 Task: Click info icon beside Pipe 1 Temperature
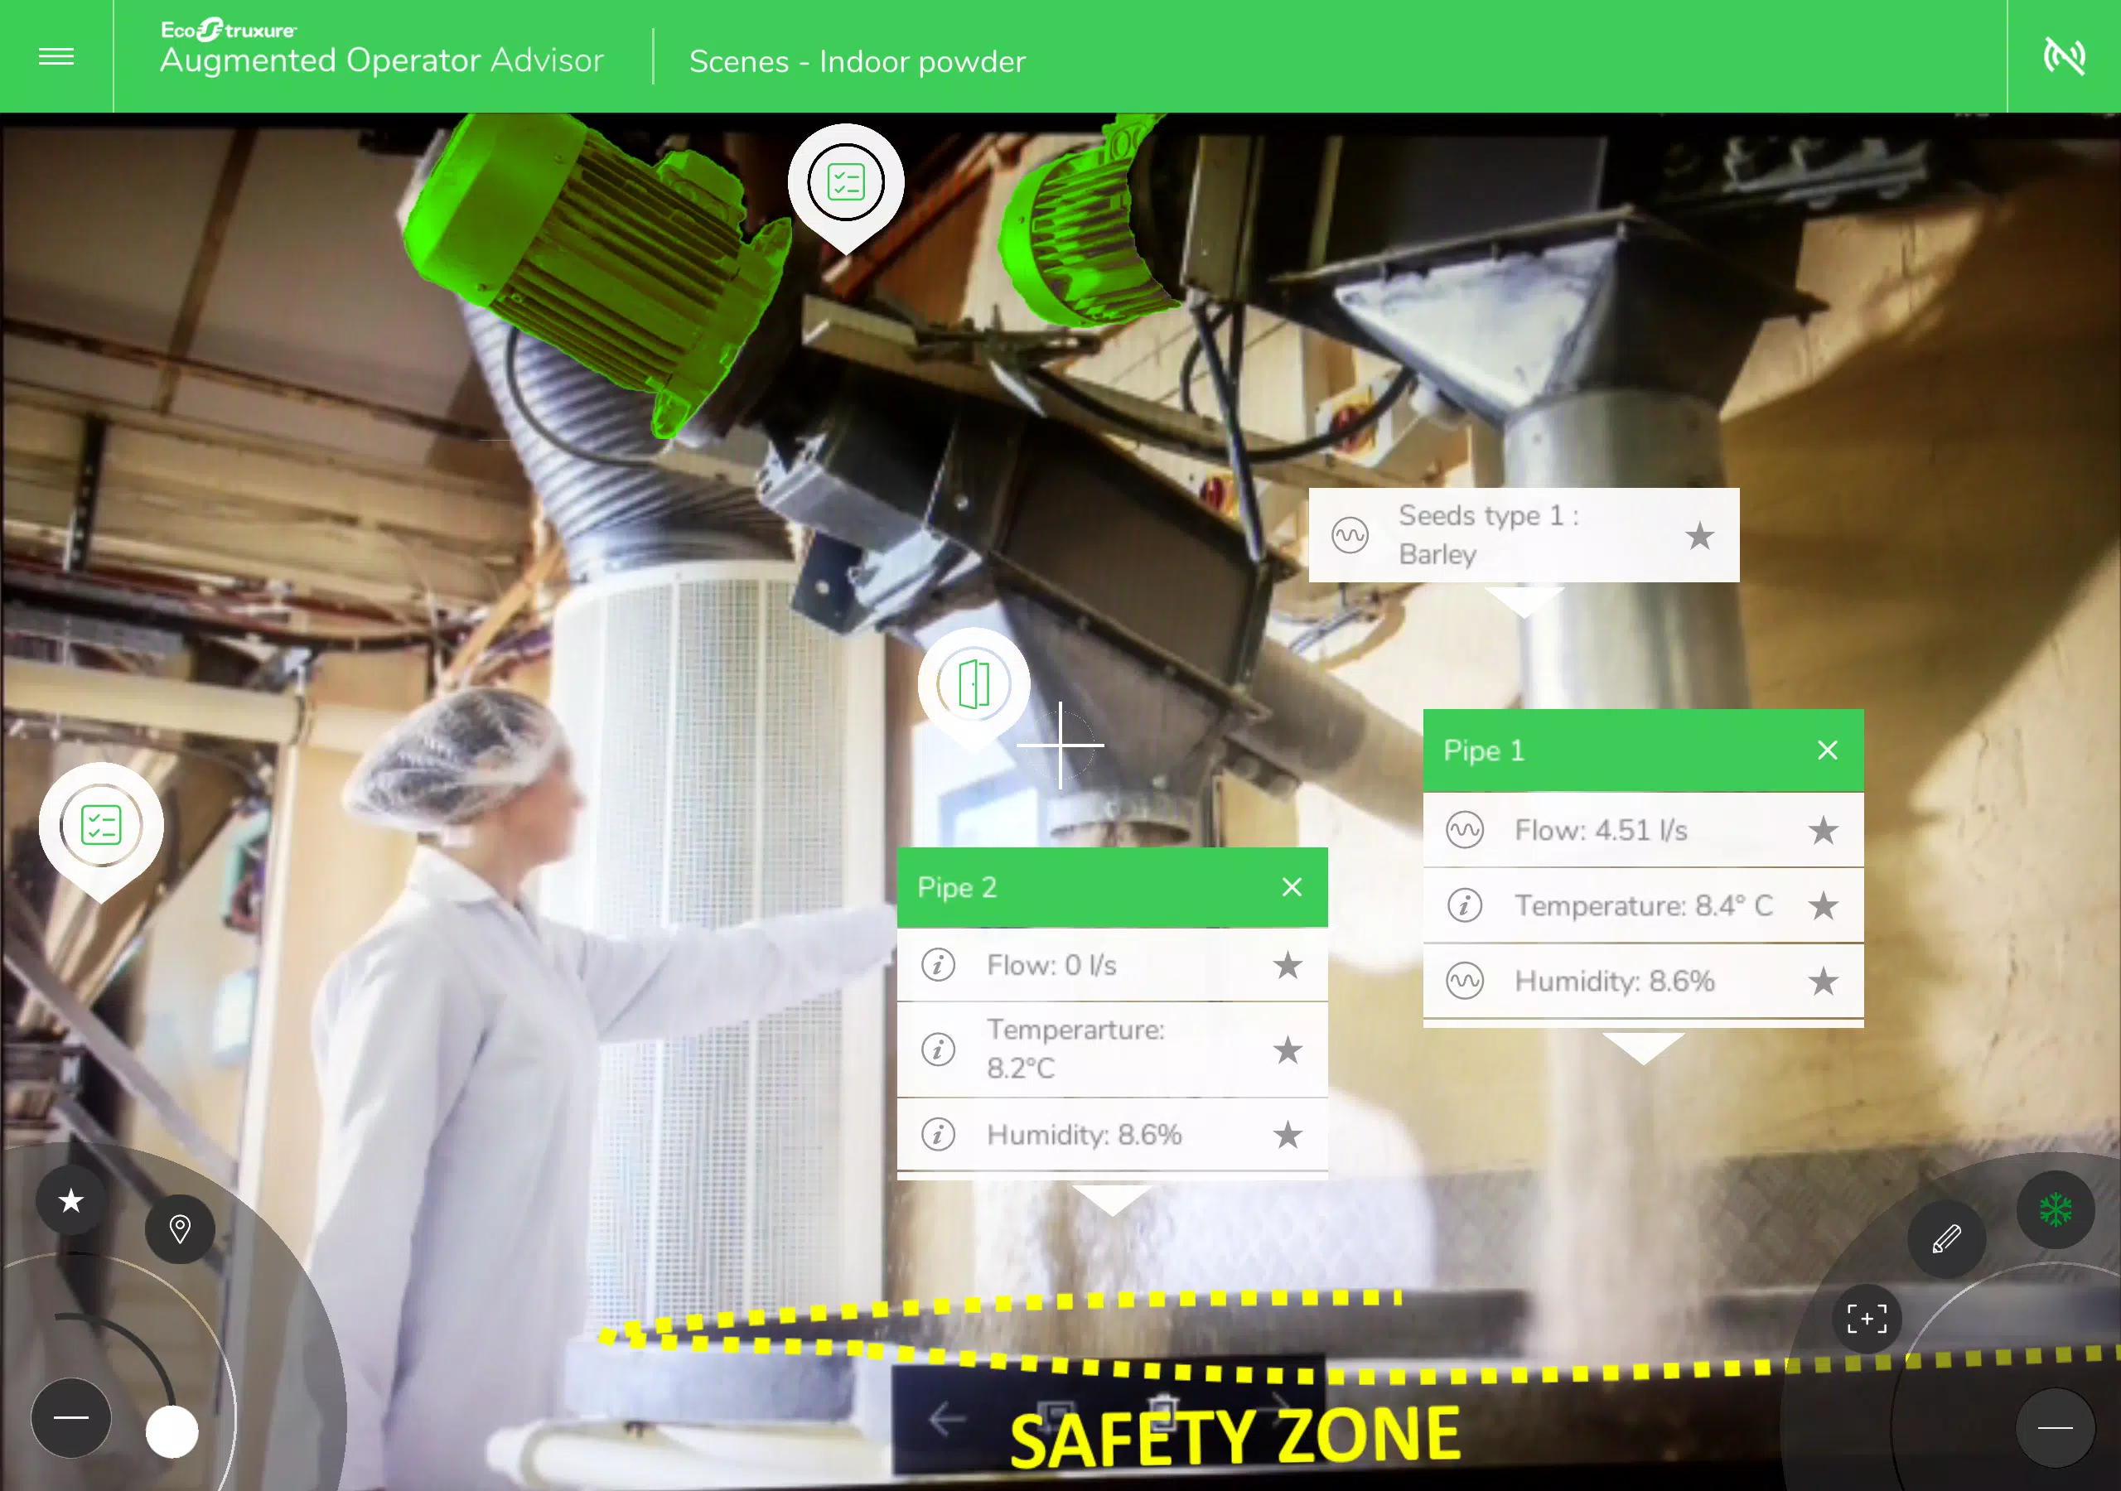pyautogui.click(x=1464, y=905)
